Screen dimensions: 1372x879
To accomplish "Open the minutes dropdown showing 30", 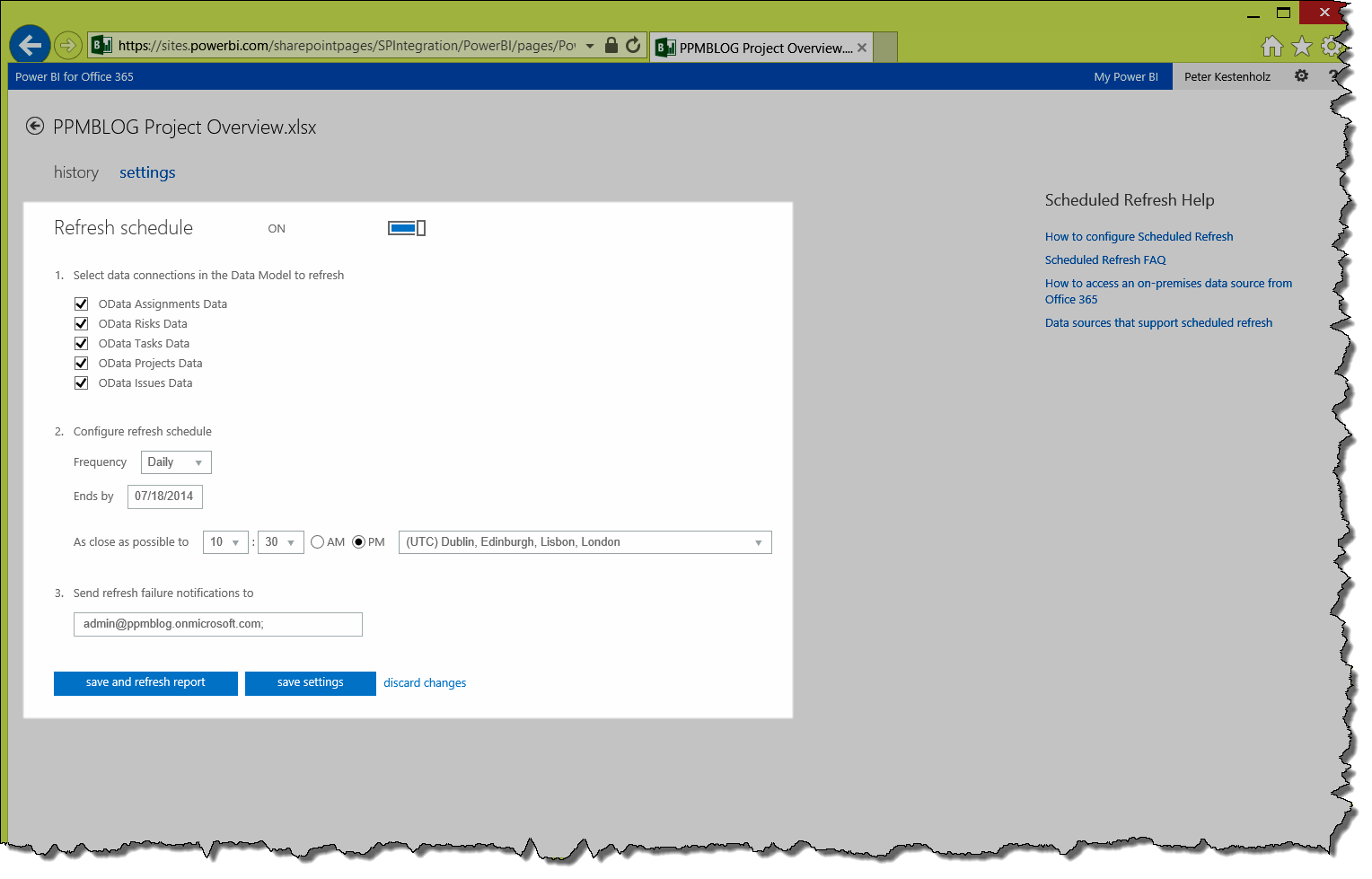I will [x=281, y=542].
